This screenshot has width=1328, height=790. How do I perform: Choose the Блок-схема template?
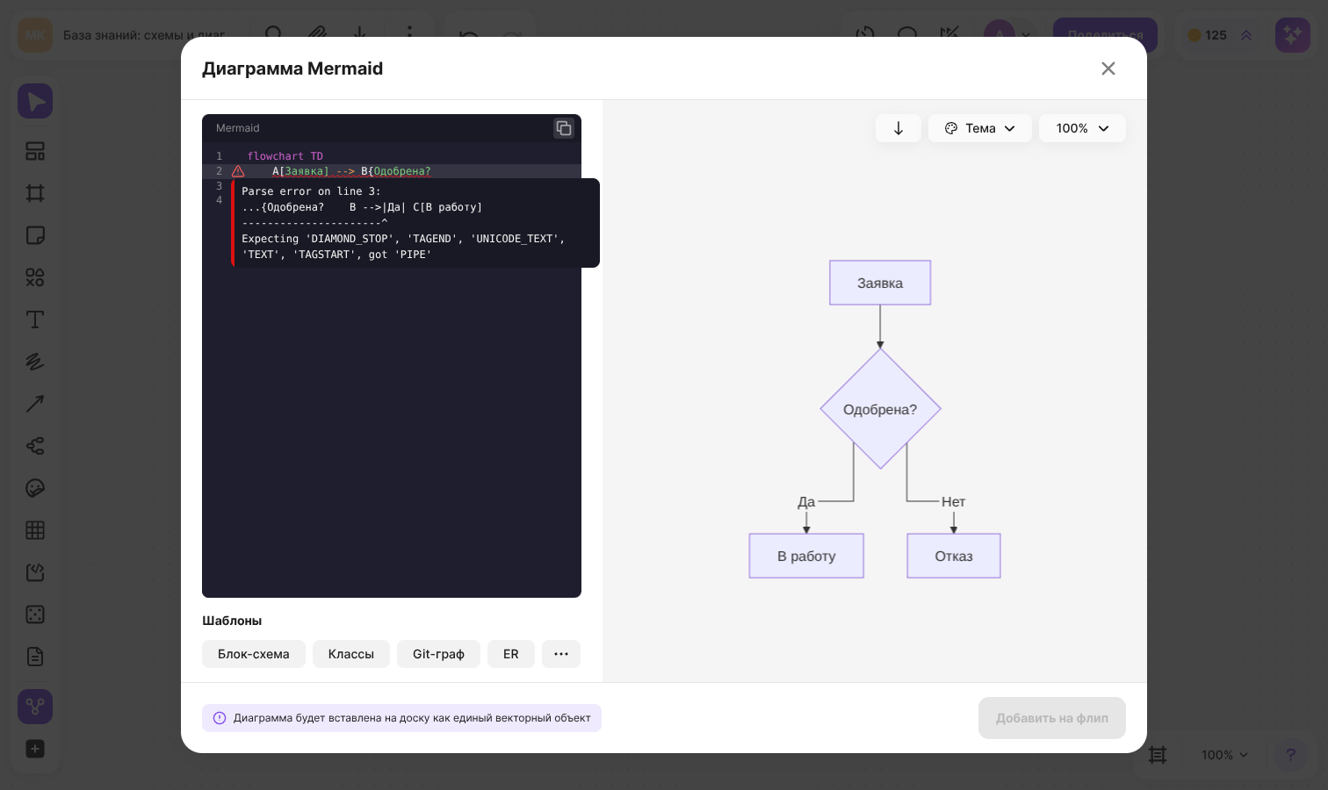pyautogui.click(x=254, y=654)
